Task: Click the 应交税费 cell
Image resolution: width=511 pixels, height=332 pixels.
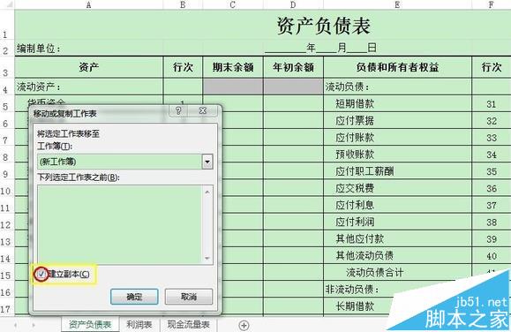Action: point(397,188)
